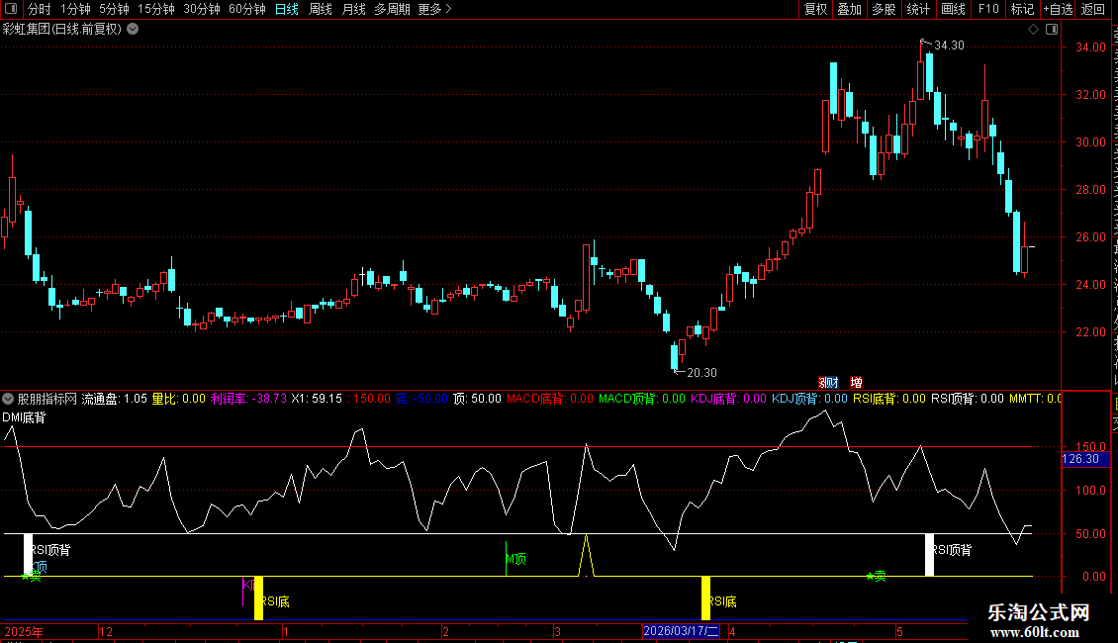1118x643 pixels.
Task: Click the 多股 multi-stock button
Action: (884, 9)
